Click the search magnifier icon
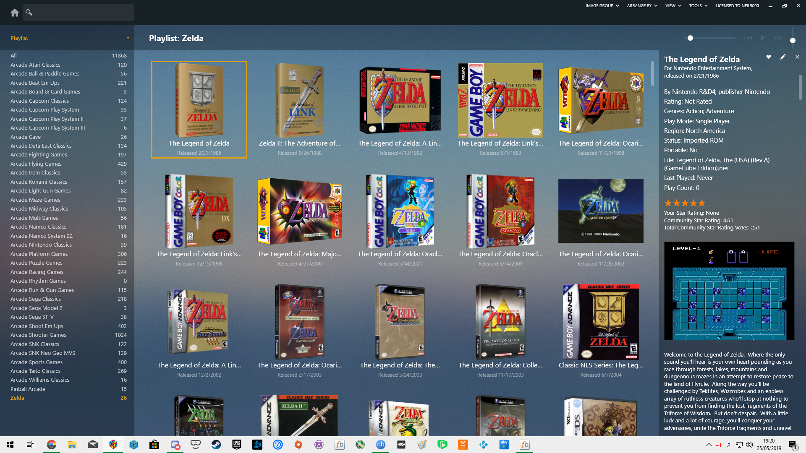 coord(29,12)
